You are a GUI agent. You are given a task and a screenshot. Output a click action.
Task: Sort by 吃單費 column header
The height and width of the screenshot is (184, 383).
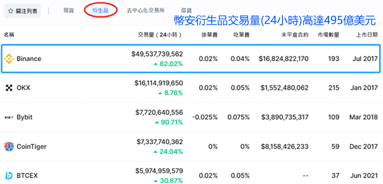[242, 35]
